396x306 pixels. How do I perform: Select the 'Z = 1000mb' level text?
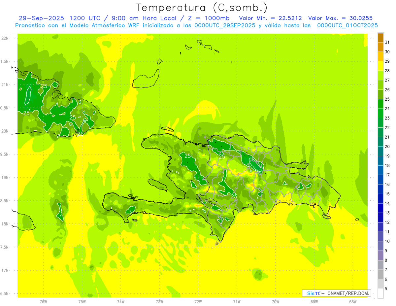210,18
